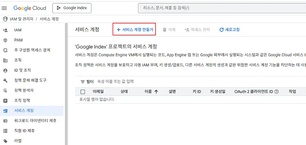
Task: Click the 키 ID column header
Action: 197,92
